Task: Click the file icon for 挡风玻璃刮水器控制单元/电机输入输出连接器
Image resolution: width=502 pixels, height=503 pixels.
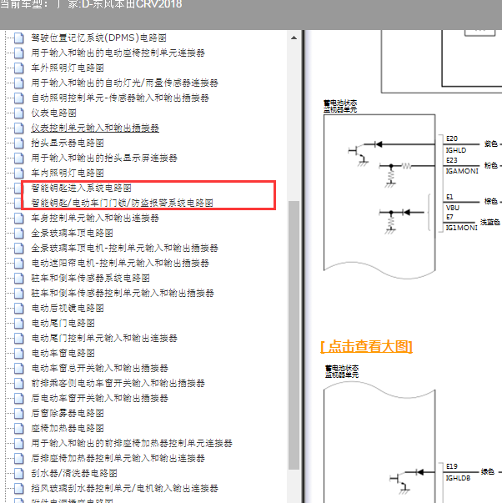Action: point(19,488)
